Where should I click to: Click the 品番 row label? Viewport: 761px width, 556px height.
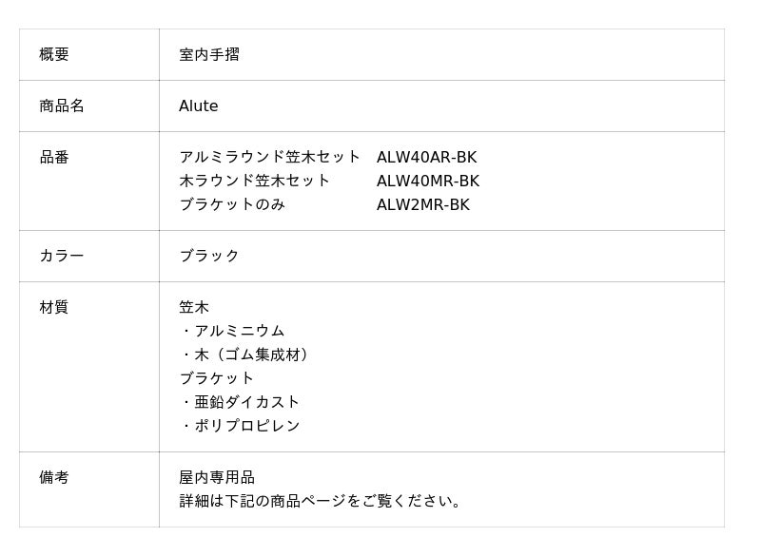54,157
